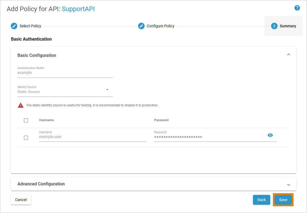
Task: Open the SupportAPI link in the title
Action: [x=78, y=9]
